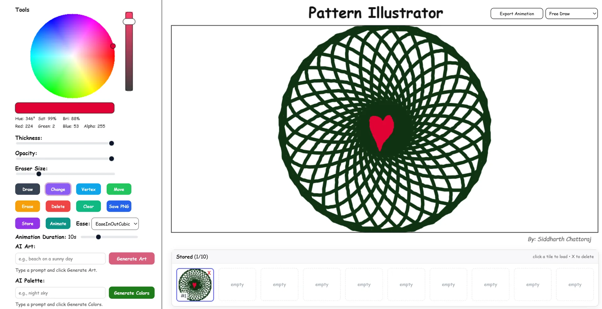The height and width of the screenshot is (309, 602).
Task: Store the current pattern
Action: [28, 224]
